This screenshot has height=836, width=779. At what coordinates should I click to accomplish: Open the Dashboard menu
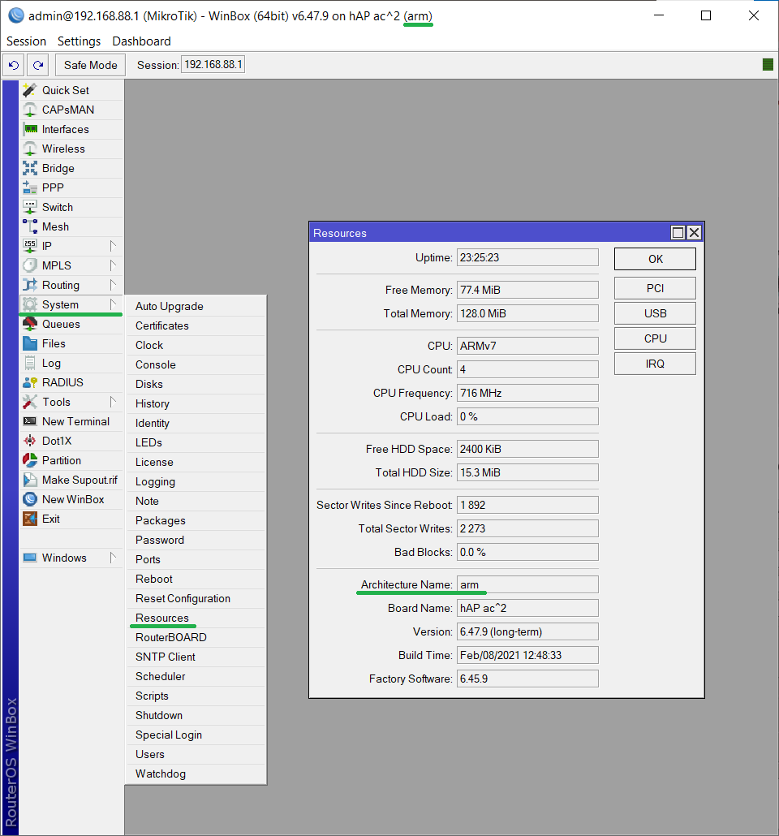pyautogui.click(x=141, y=41)
